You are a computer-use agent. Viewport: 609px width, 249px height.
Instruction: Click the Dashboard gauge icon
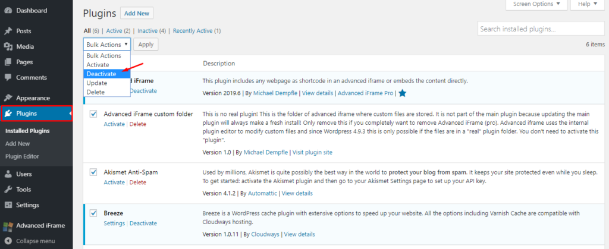tap(8, 11)
